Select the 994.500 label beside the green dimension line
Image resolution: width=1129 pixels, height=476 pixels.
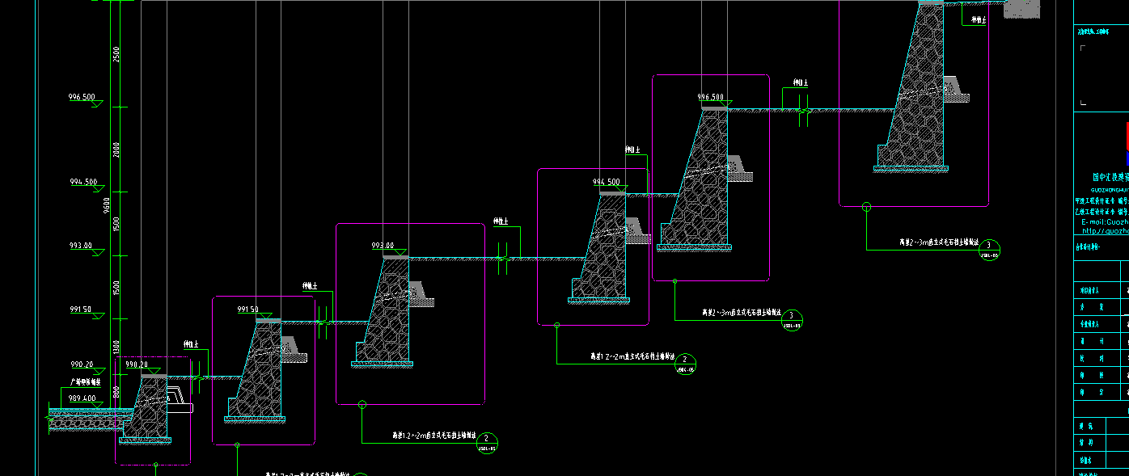point(83,182)
